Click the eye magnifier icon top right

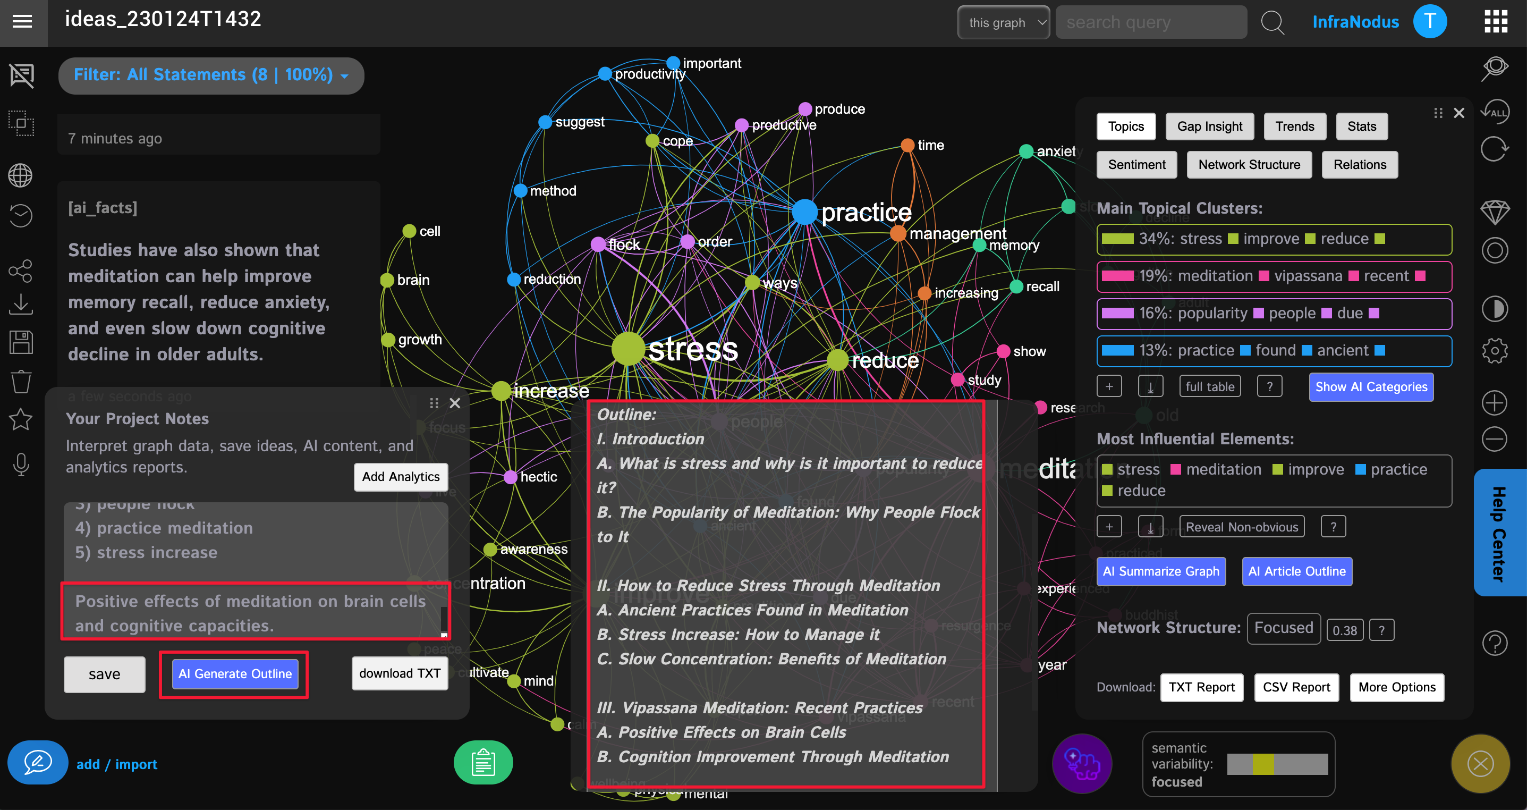coord(1495,69)
